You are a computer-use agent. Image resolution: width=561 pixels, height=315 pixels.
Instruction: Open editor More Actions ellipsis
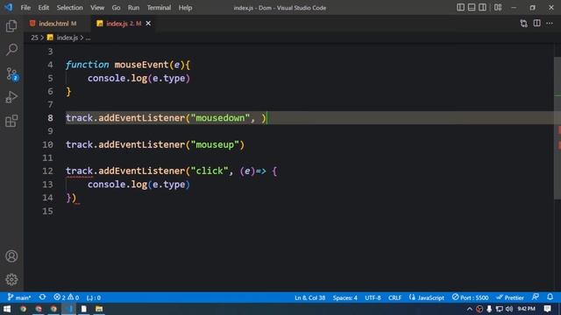coord(550,24)
